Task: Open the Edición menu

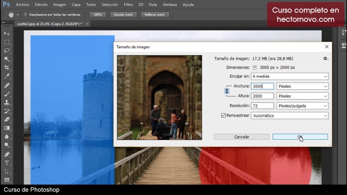Action: click(x=41, y=5)
